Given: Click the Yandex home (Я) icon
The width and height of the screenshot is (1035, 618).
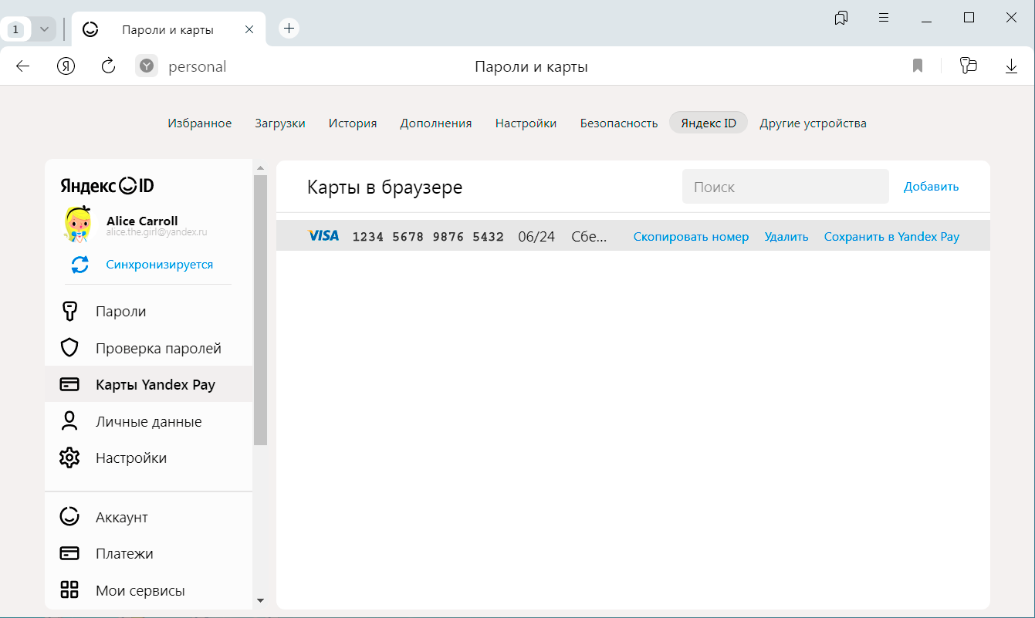Looking at the screenshot, I should click(x=66, y=66).
